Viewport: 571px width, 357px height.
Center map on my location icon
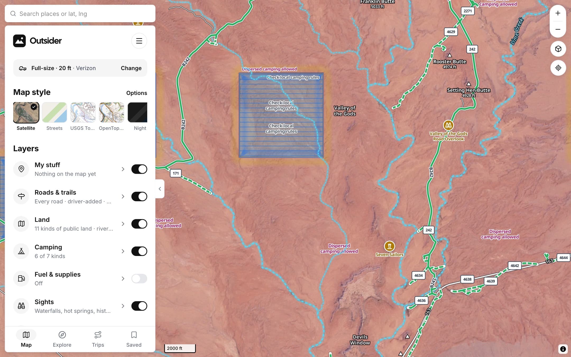[558, 68]
